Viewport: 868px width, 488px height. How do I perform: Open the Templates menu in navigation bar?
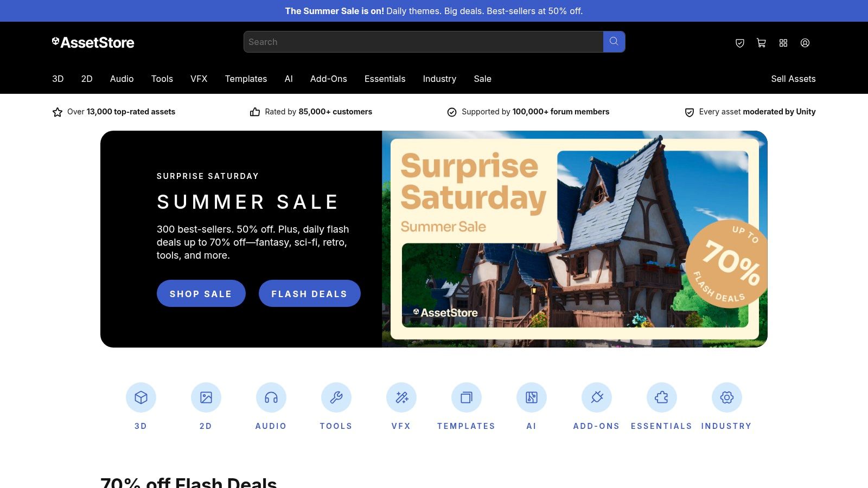click(x=246, y=79)
